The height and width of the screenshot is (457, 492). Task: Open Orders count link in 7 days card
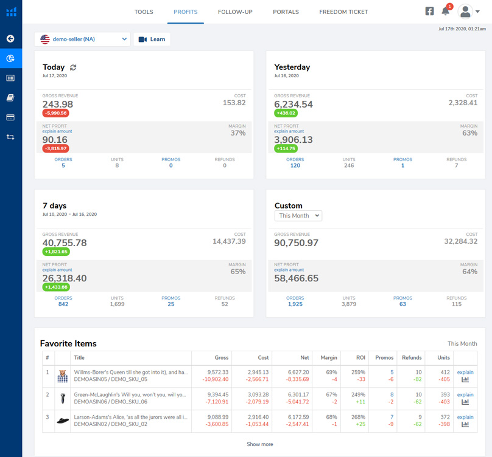click(x=63, y=304)
